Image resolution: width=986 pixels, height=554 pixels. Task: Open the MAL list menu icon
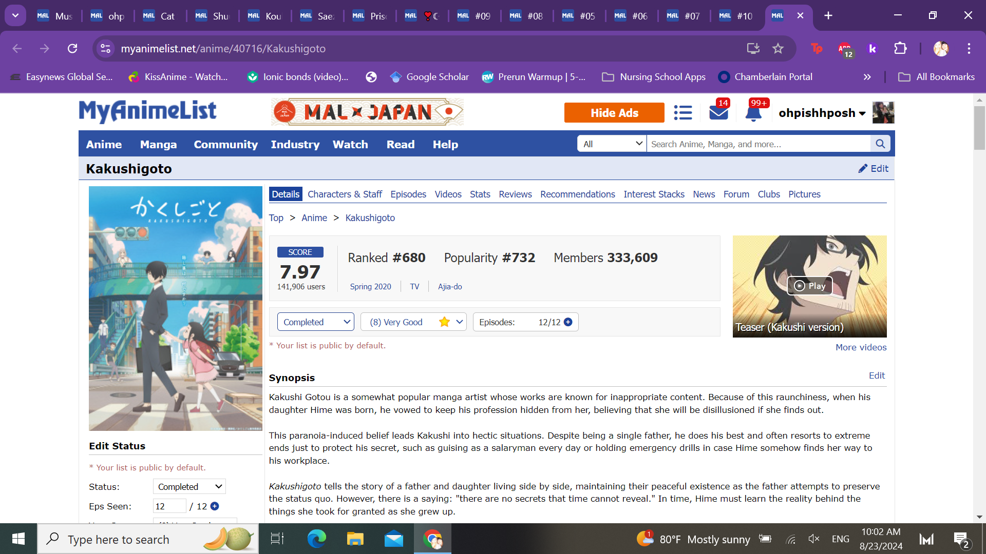point(682,113)
